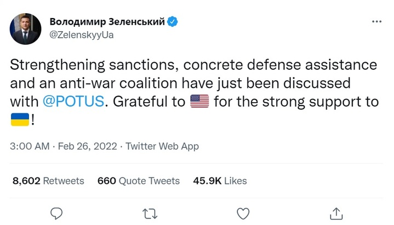Click the @ZelenskyyUa handle
Image resolution: width=394 pixels, height=225 pixels.
(x=82, y=35)
